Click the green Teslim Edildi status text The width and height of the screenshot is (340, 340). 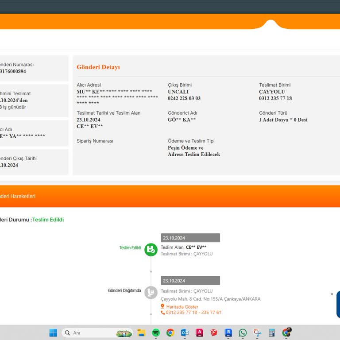coord(48,220)
